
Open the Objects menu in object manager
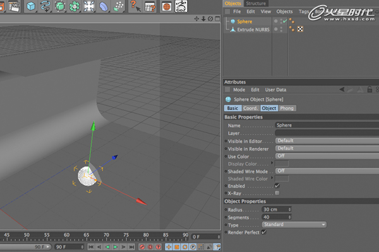click(x=284, y=11)
